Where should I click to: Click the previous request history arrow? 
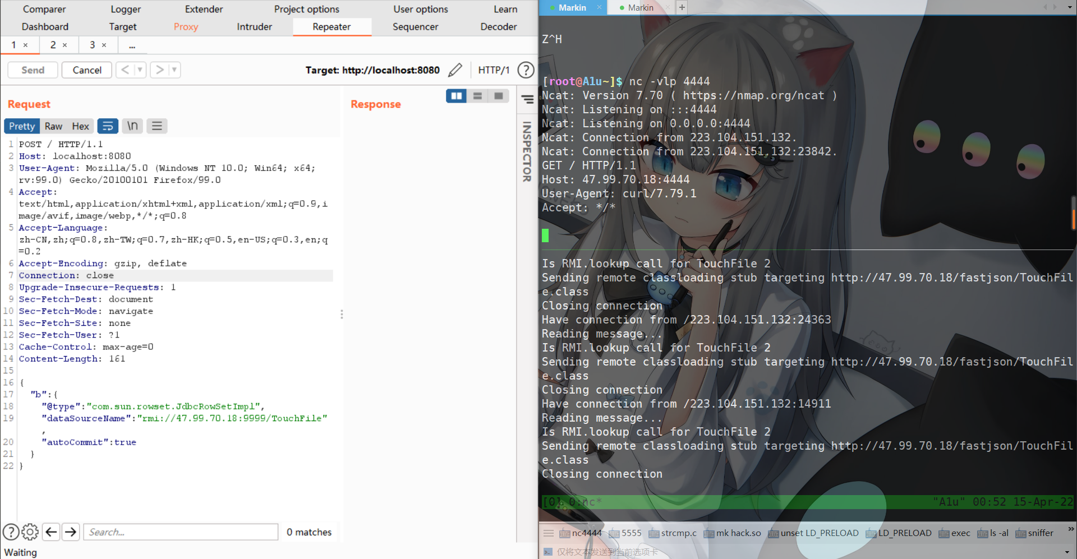(125, 70)
